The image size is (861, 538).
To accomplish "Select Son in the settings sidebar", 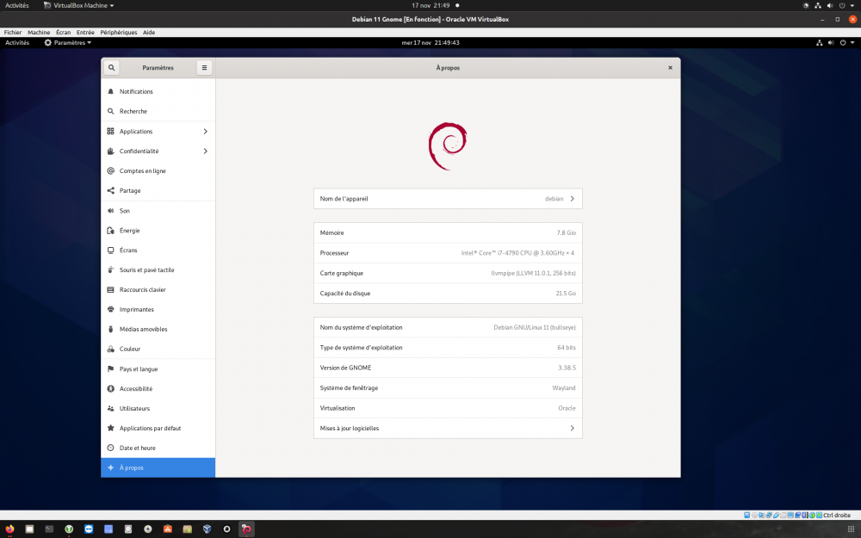I will click(125, 211).
